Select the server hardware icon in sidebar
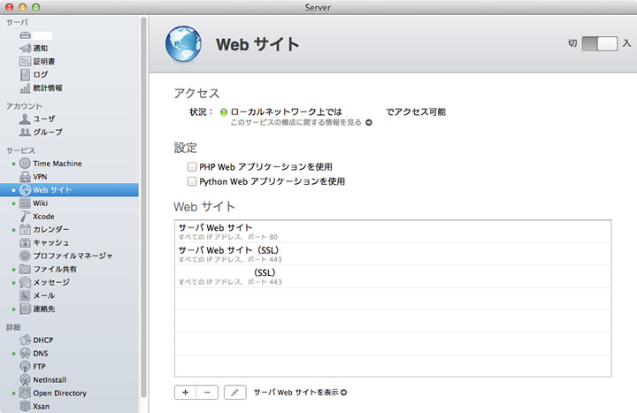 point(25,35)
